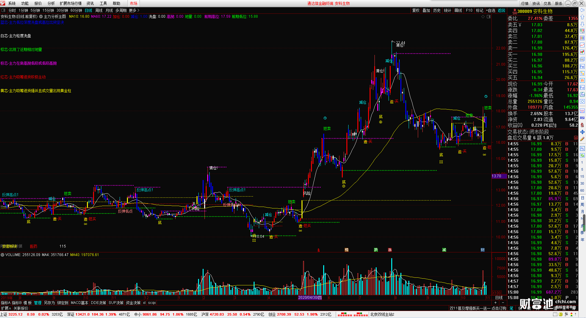586x318 pixels.
Task: Click the 行情 button at top right
Action: coord(525,3)
